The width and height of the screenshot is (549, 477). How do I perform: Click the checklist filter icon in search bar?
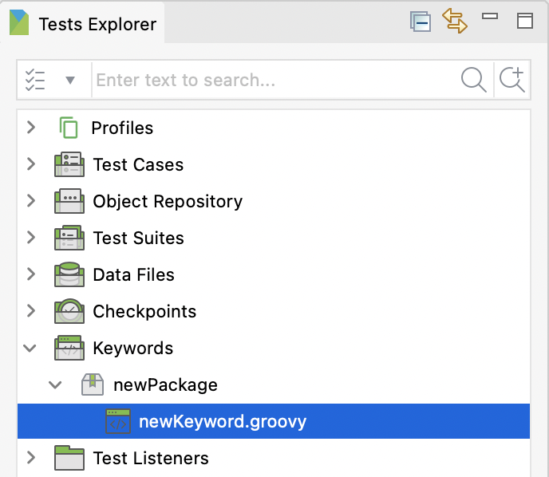click(35, 80)
